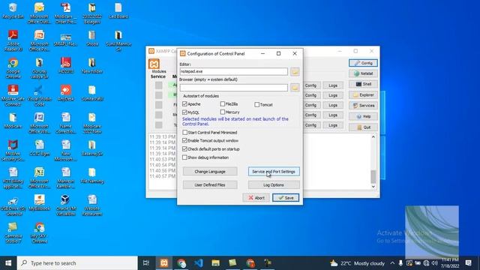Open File Explorer from taskbar
The height and width of the screenshot is (270, 480).
point(215,263)
